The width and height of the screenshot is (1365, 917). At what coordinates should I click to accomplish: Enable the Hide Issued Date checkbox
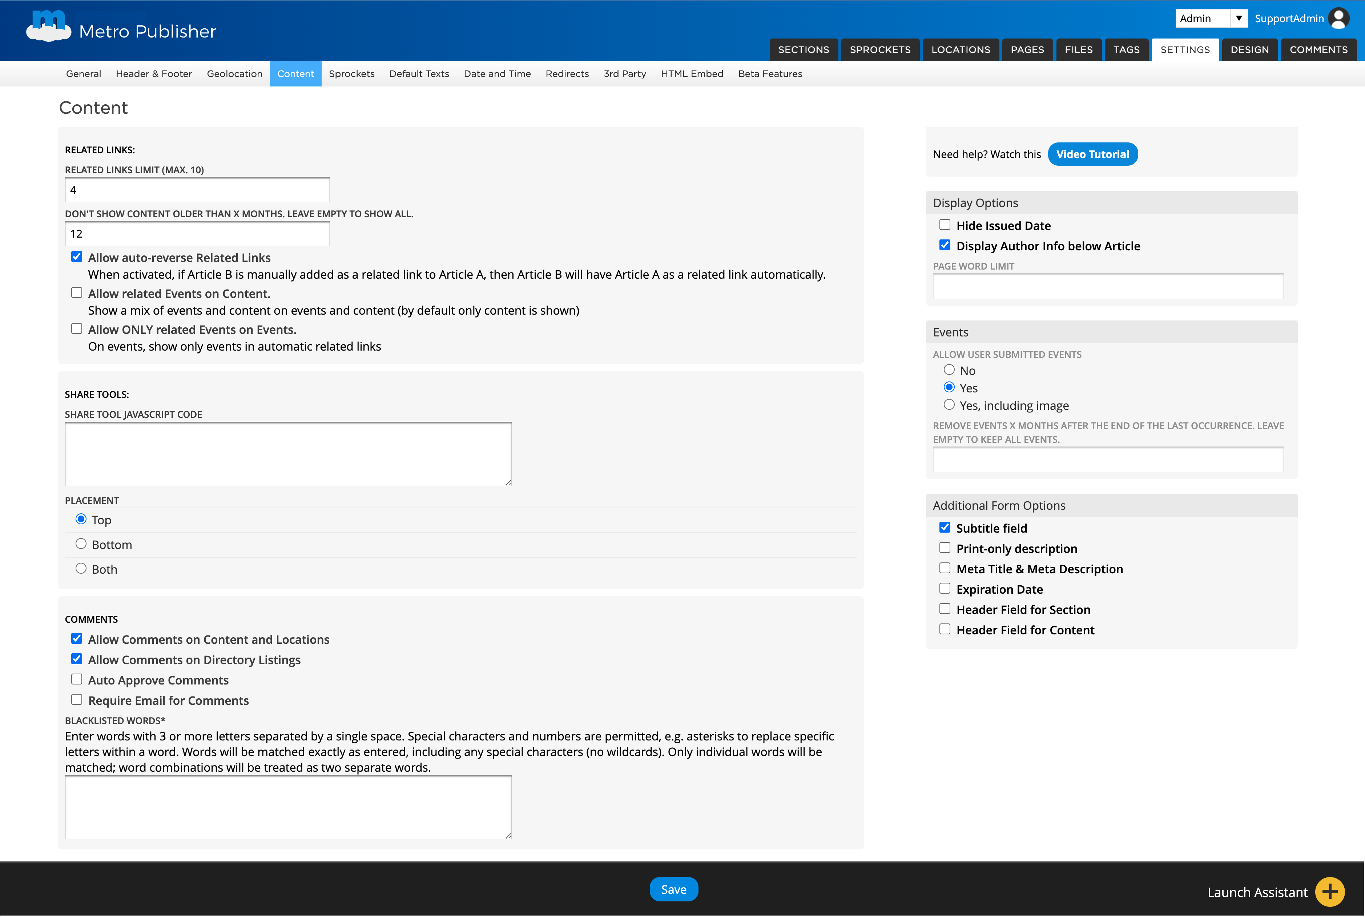point(945,225)
